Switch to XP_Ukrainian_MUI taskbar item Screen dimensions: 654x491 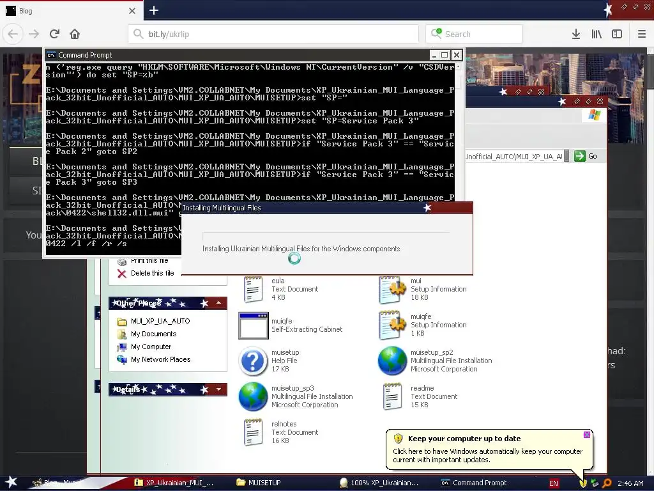point(174,483)
